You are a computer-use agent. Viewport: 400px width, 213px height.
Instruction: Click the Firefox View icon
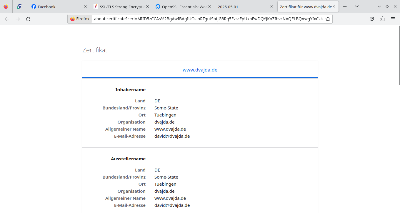coord(6,6)
